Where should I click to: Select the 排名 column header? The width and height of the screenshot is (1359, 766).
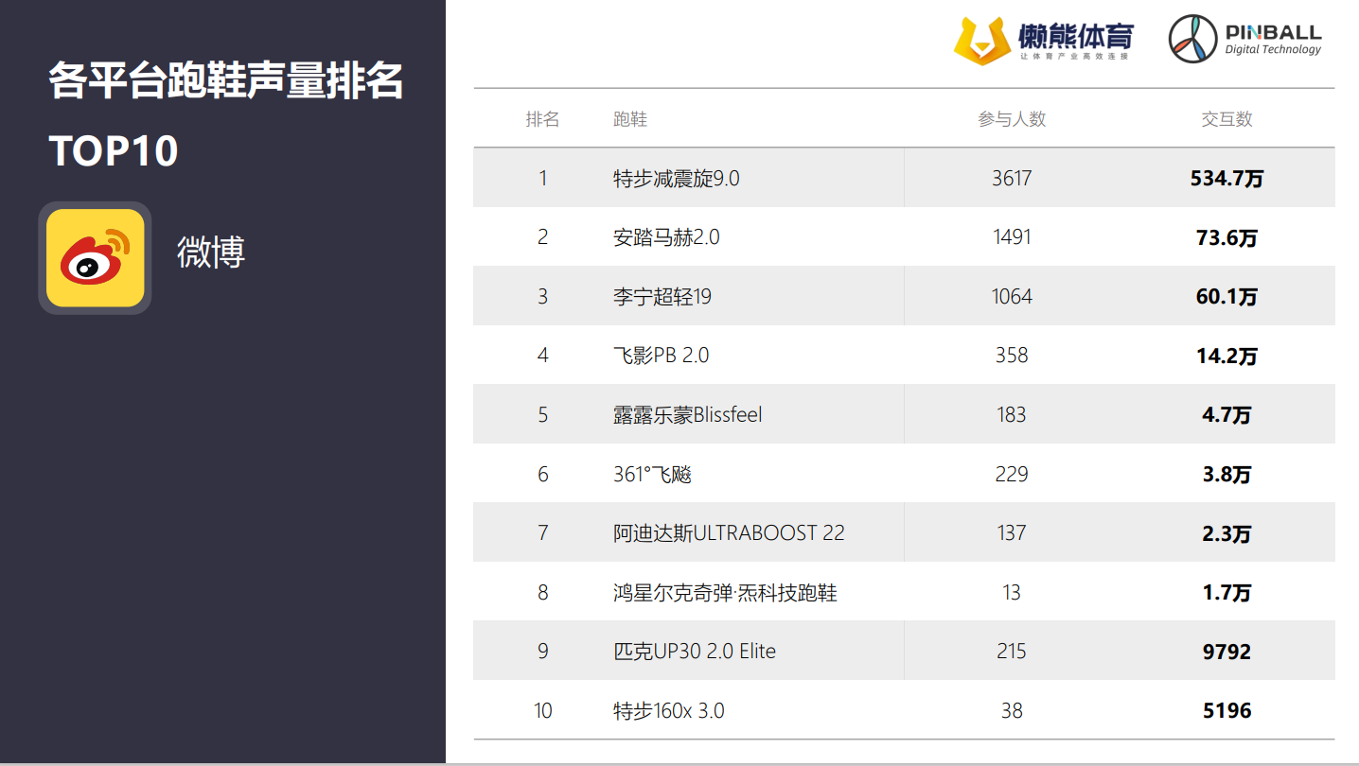point(542,119)
